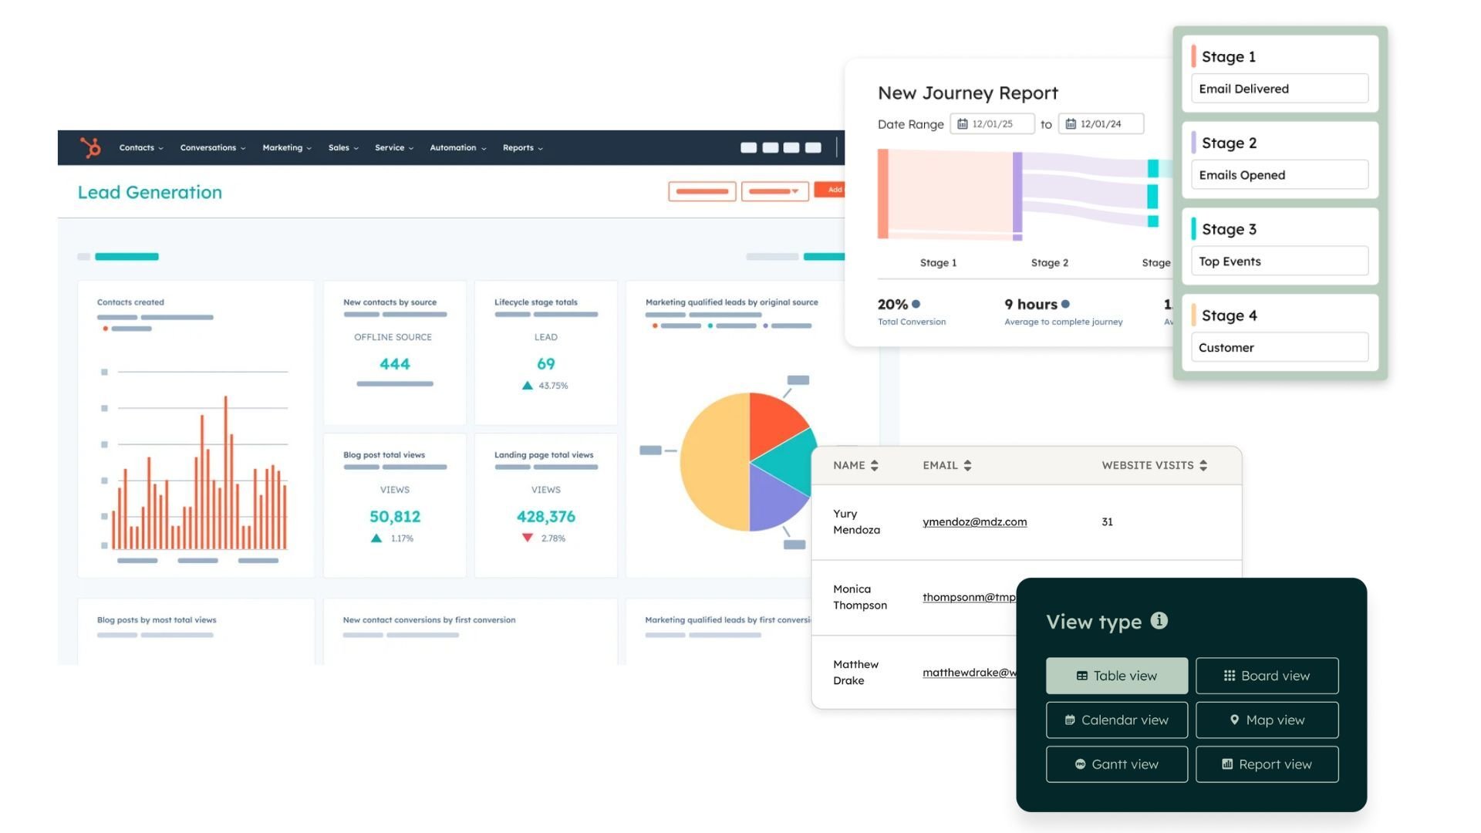This screenshot has width=1481, height=833.
Task: Open Board view from the View type panel
Action: 1267,675
